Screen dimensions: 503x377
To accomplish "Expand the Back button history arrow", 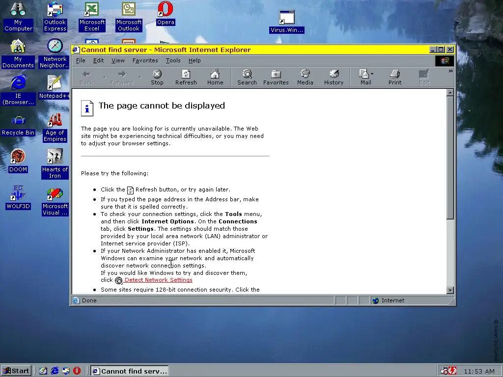I will (x=104, y=77).
